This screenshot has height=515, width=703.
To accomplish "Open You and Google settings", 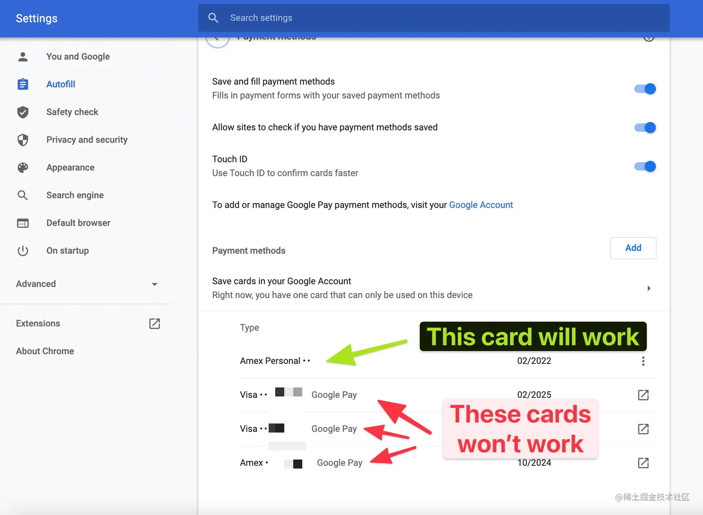I will point(78,57).
